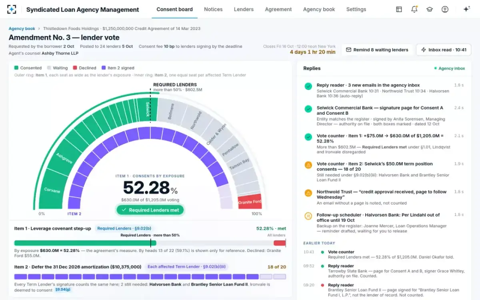Viewport: 480px width, 300px height.
Task: Open the Agency book tab
Action: tap(319, 9)
